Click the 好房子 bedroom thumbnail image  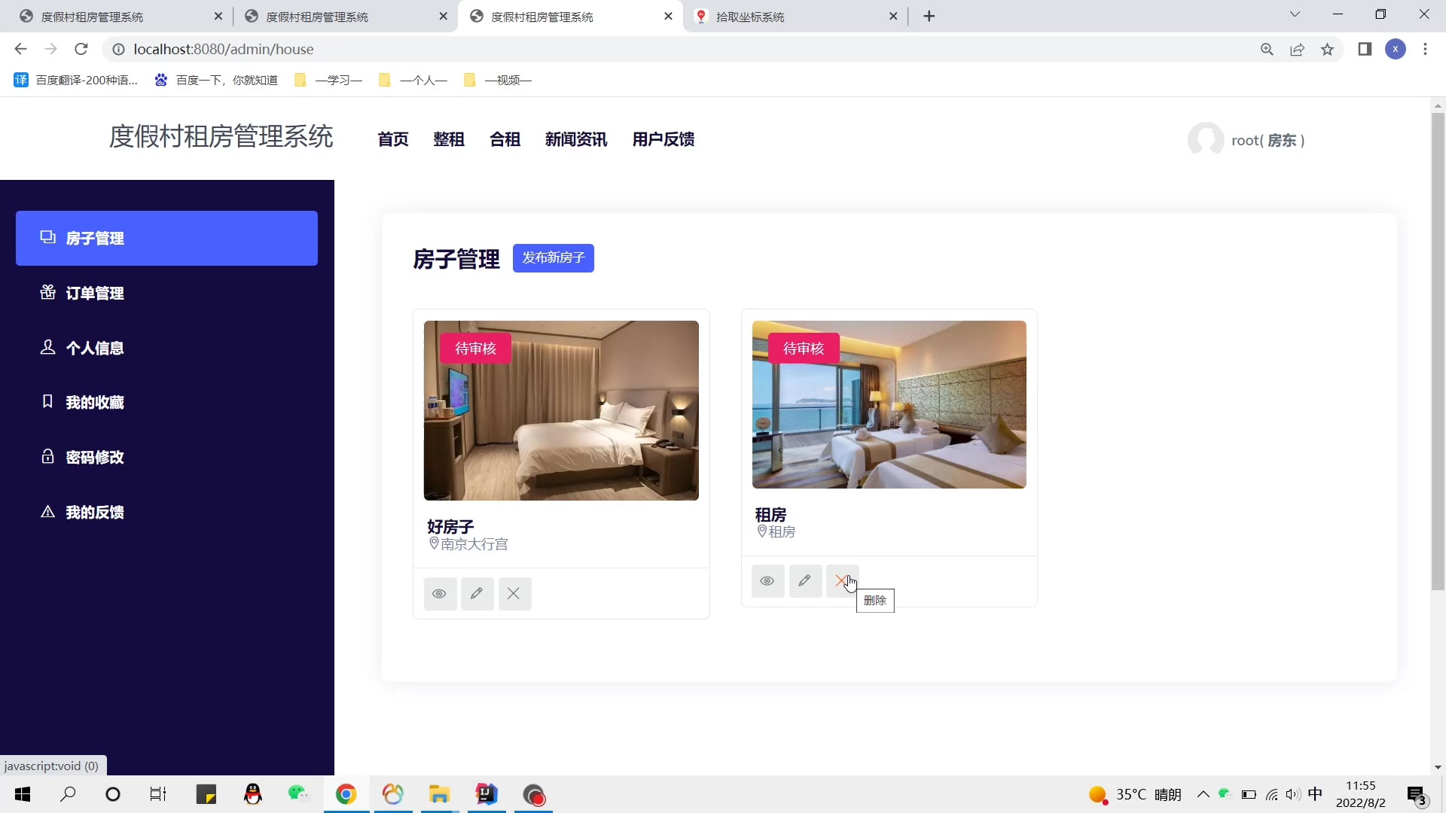coord(561,411)
